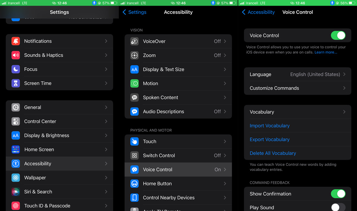The width and height of the screenshot is (357, 211).
Task: Open the Vocabulary row chevron
Action: coord(344,112)
